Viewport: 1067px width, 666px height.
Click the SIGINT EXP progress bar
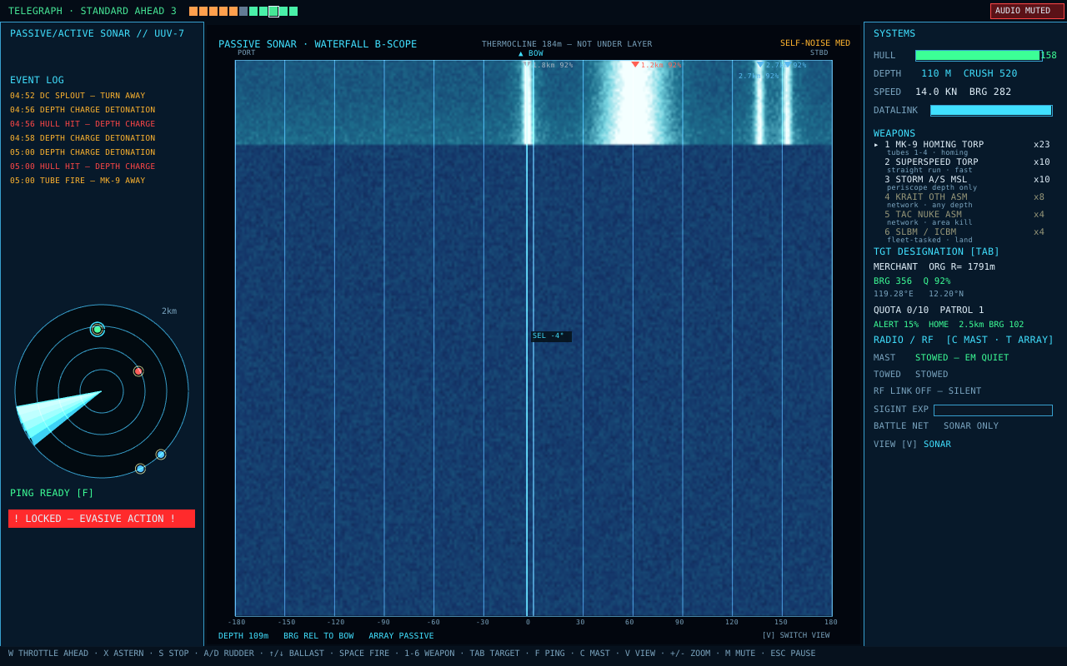(x=993, y=410)
